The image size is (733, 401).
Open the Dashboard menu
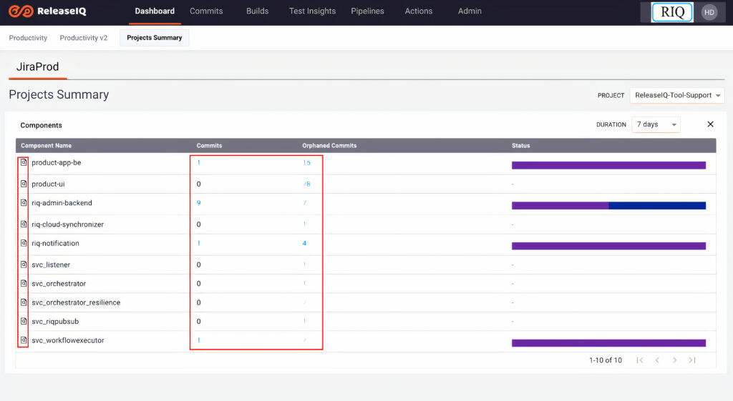coord(155,11)
